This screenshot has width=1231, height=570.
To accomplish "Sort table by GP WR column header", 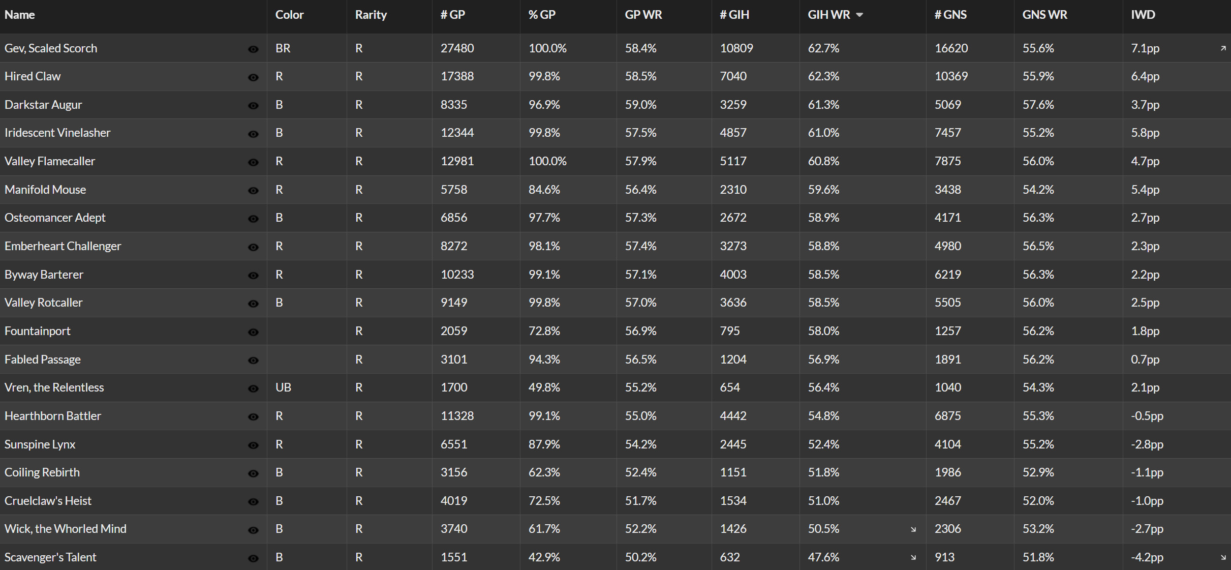I will click(x=643, y=15).
